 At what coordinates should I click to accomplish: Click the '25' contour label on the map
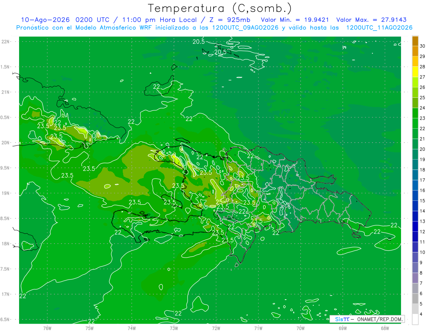point(219,202)
